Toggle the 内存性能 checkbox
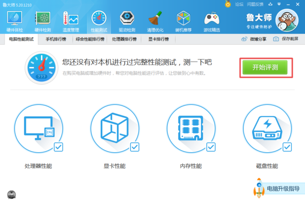Image resolution: width=305 pixels, height=203 pixels. 211,147
